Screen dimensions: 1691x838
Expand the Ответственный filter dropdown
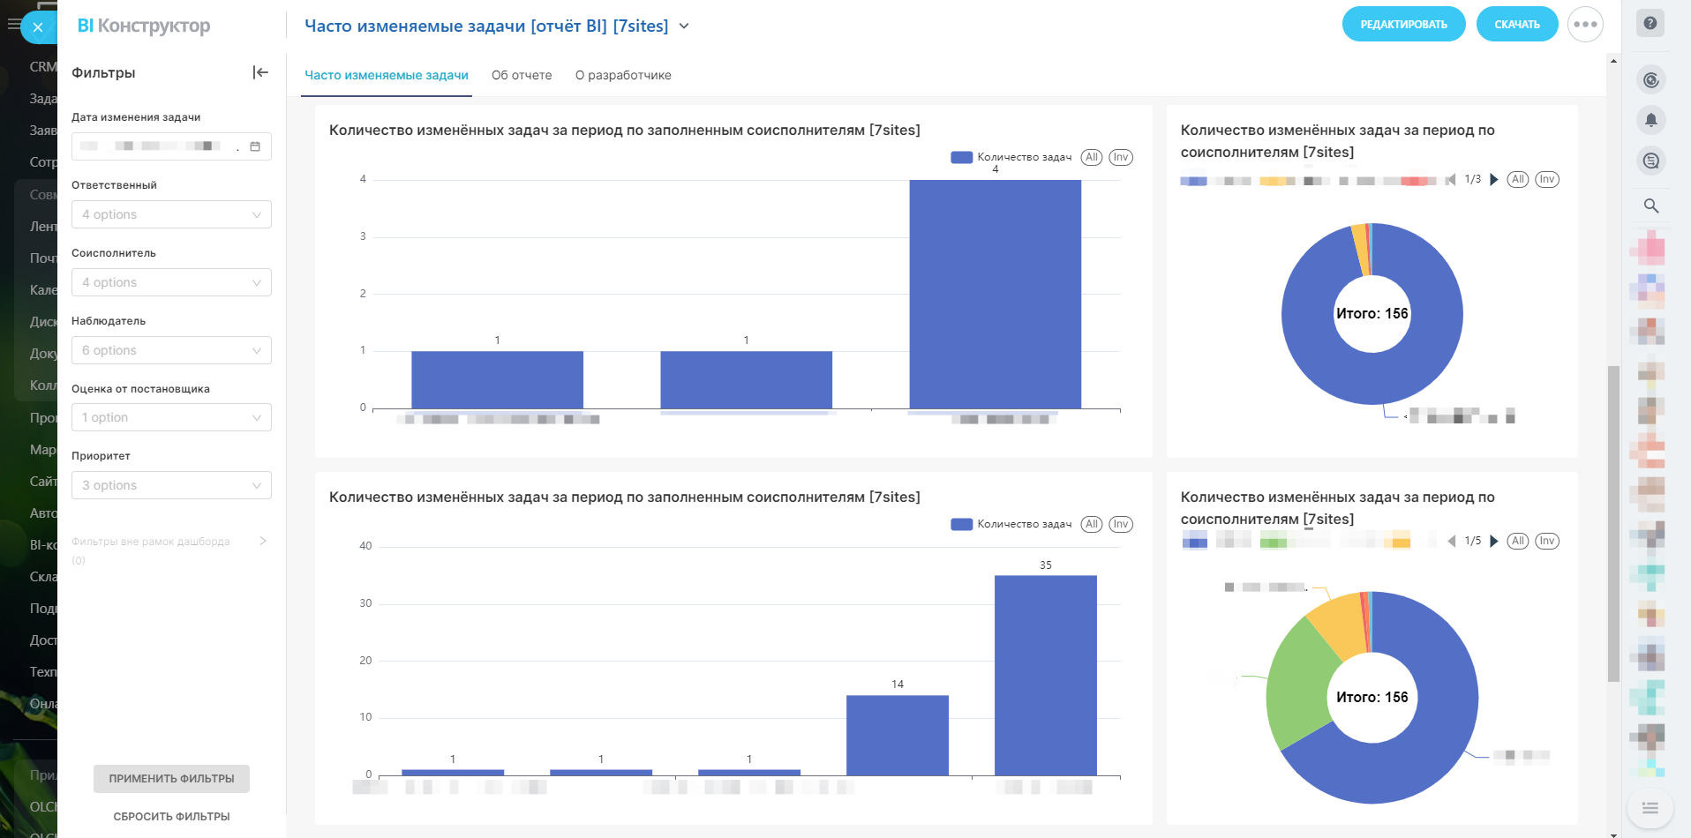171,214
